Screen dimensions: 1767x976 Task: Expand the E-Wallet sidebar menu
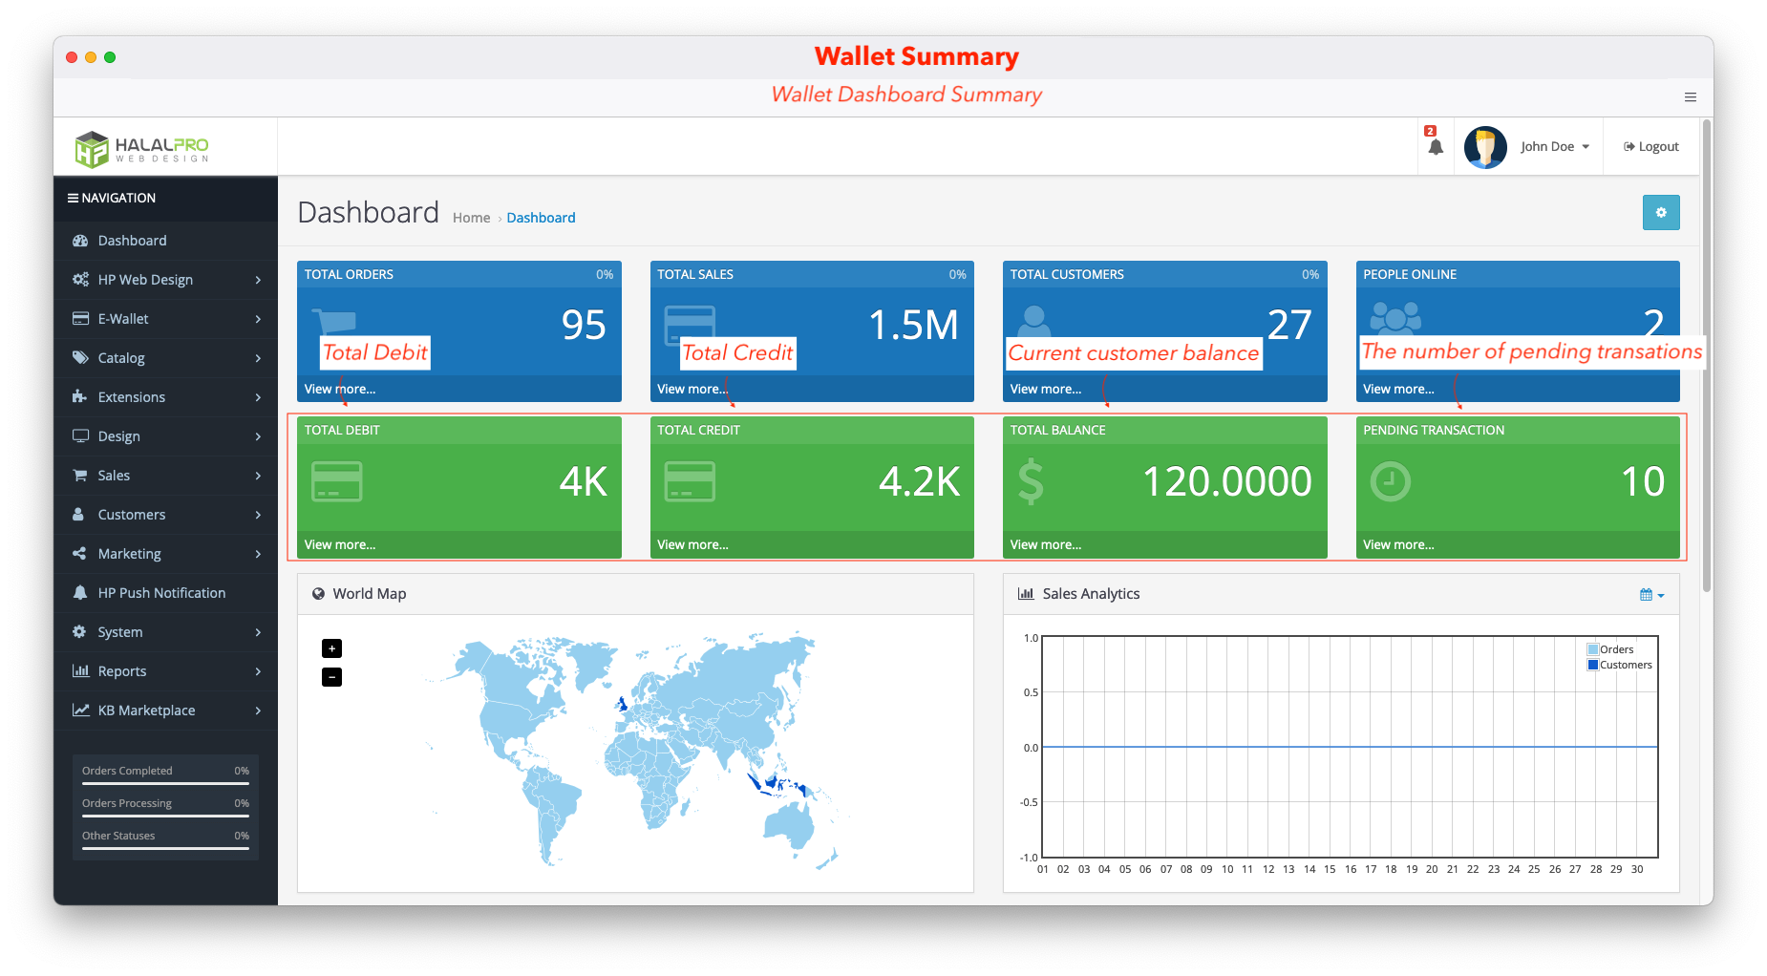[165, 319]
